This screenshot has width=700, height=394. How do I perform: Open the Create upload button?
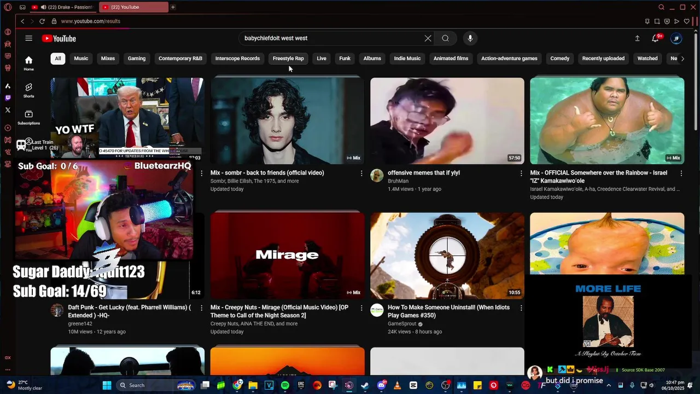[637, 38]
